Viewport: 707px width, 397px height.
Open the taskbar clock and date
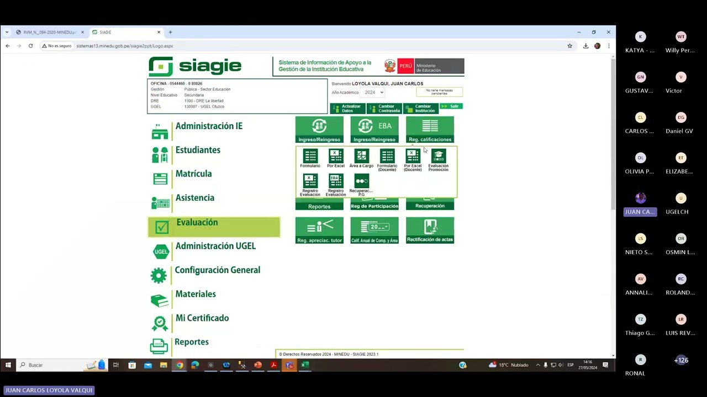588,365
